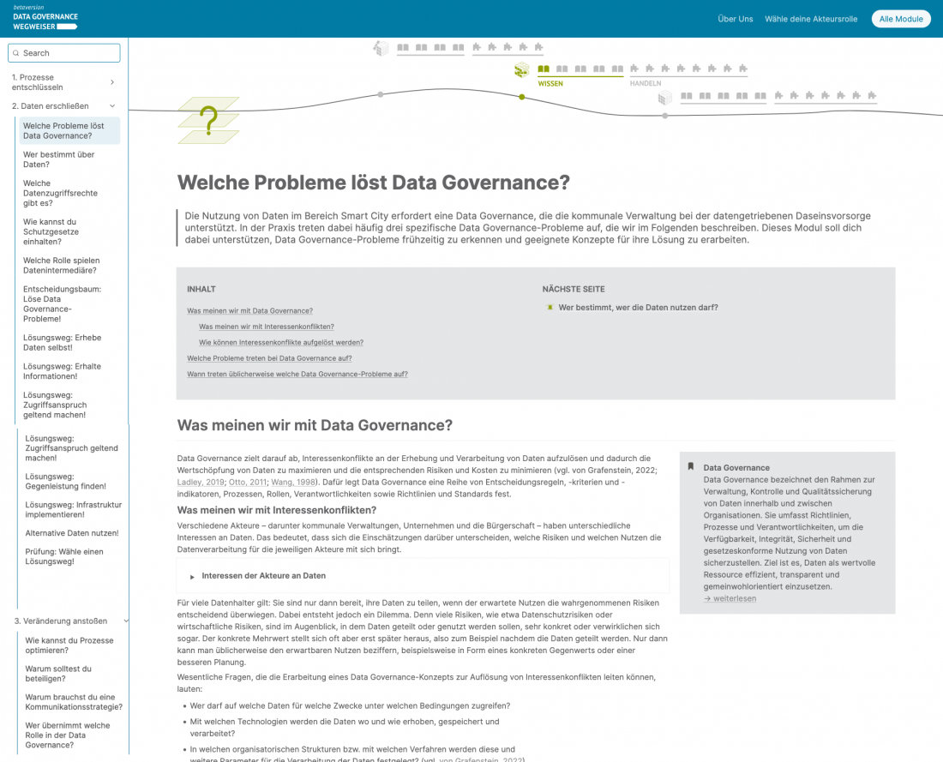The image size is (943, 762).
Task: Click the green cube icon beside WISSEN
Action: pyautogui.click(x=520, y=70)
